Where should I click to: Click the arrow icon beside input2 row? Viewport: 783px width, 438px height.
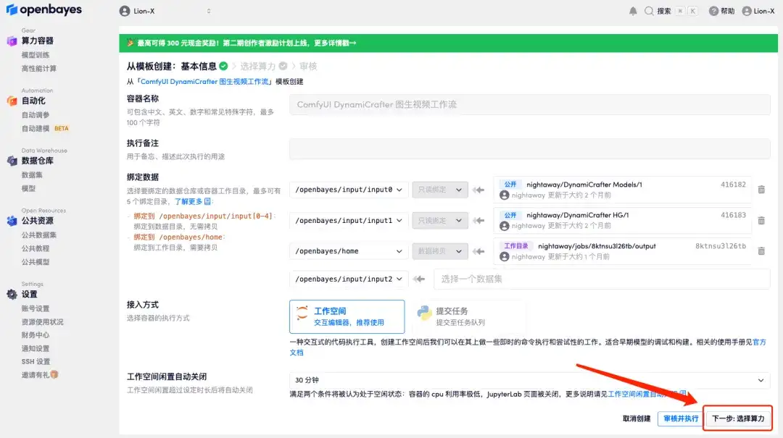(419, 279)
